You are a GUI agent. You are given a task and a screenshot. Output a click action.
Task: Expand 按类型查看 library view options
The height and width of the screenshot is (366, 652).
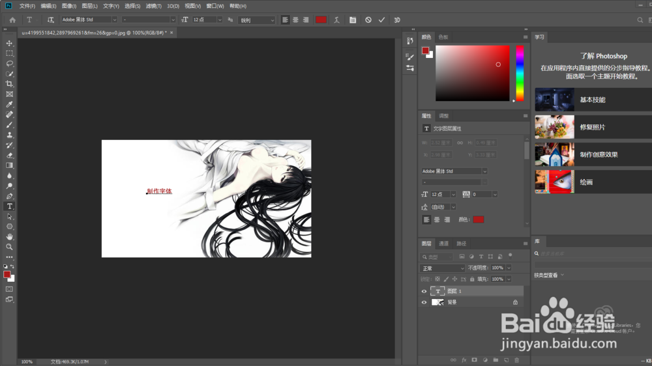coord(549,275)
